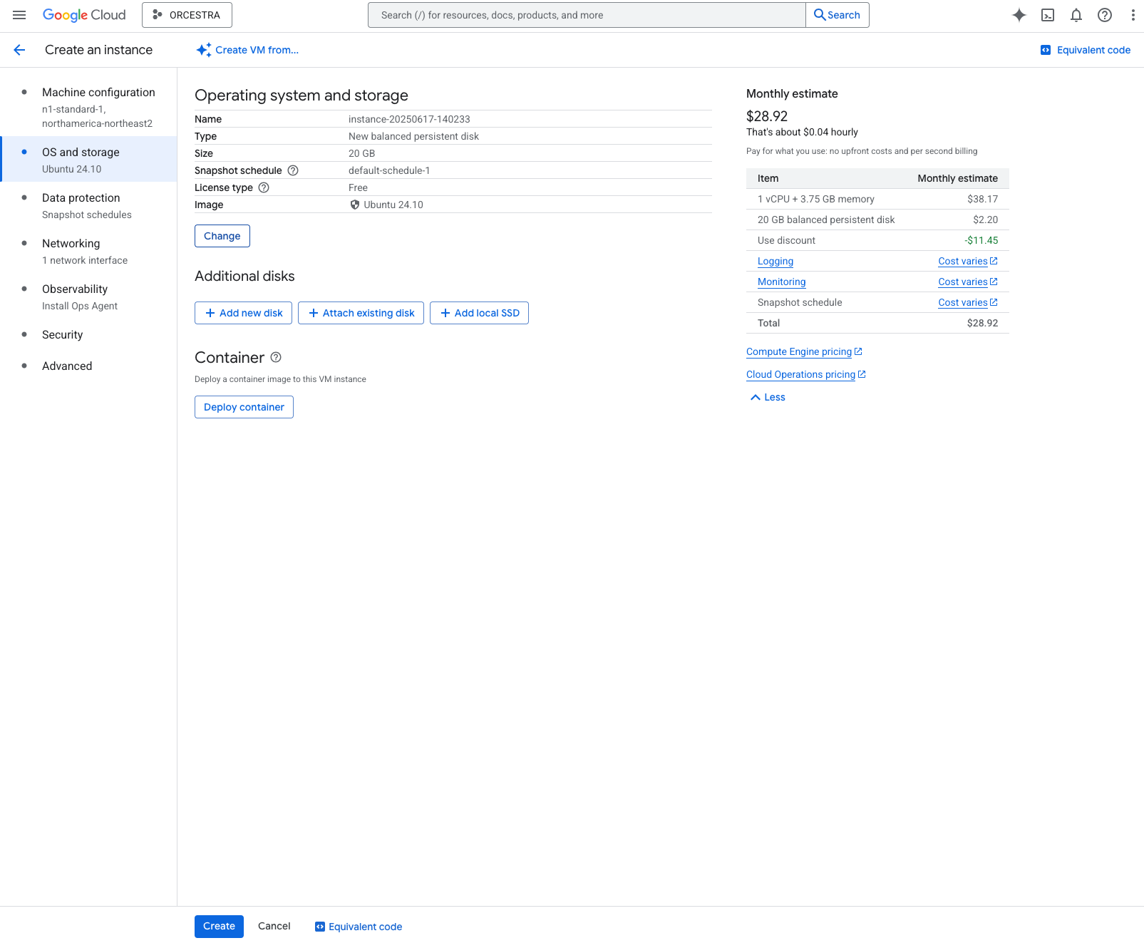Viewport: 1144px width, 943px height.
Task: Click License type help icon
Action: (x=264, y=187)
